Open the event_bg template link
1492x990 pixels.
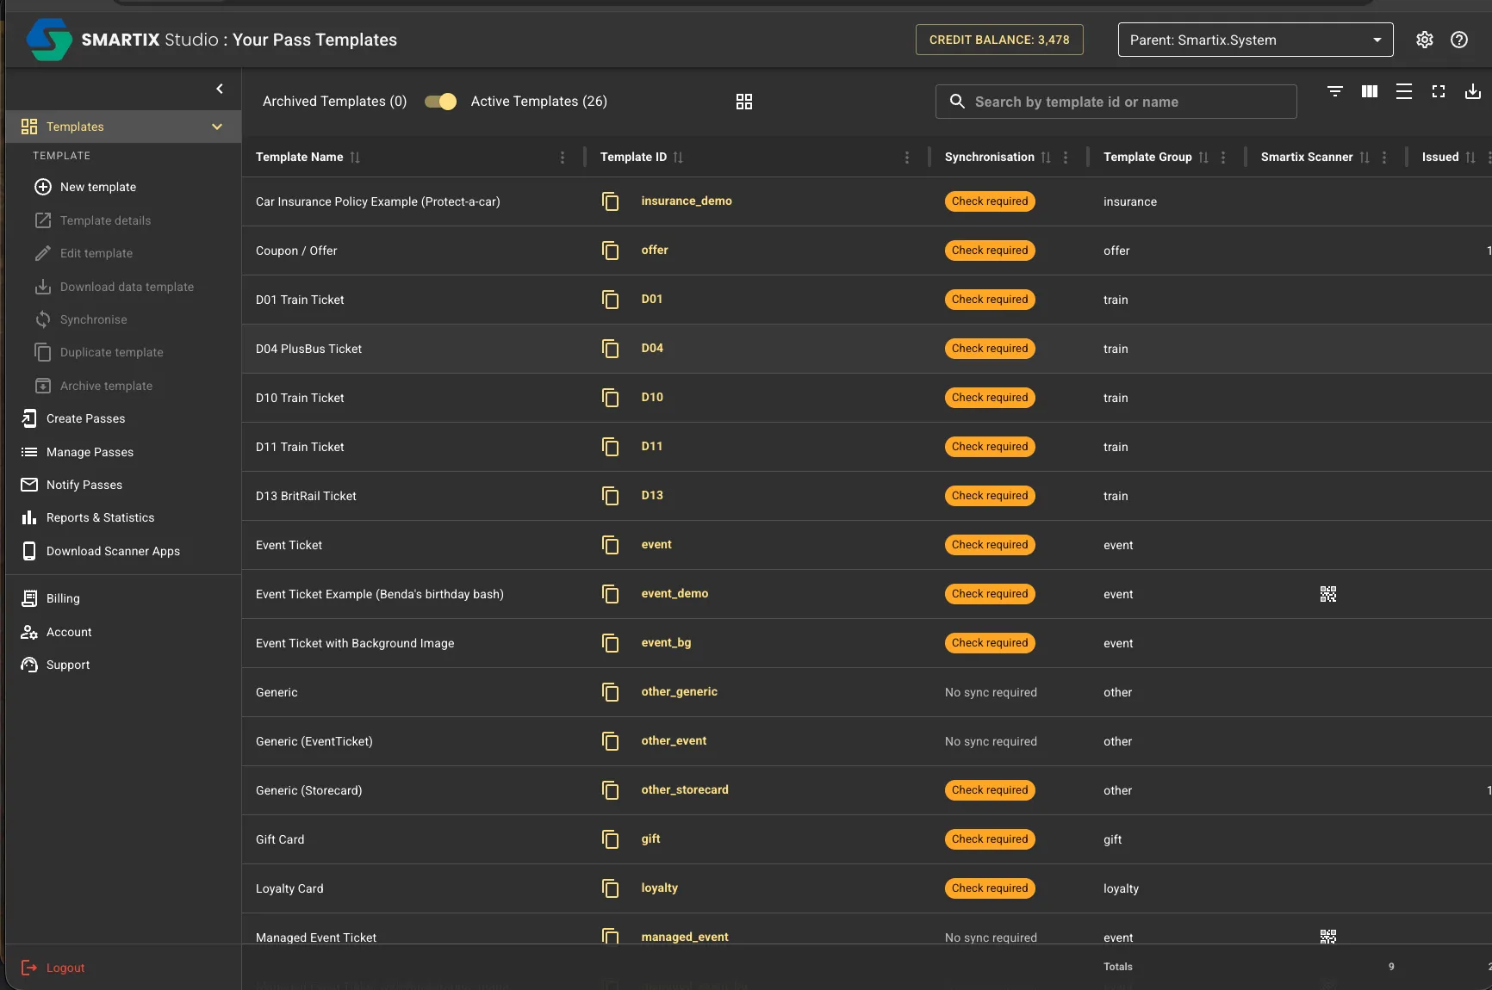point(666,642)
